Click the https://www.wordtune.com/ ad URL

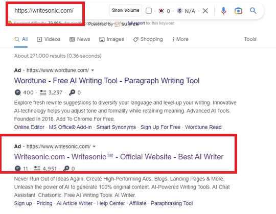tap(58, 70)
